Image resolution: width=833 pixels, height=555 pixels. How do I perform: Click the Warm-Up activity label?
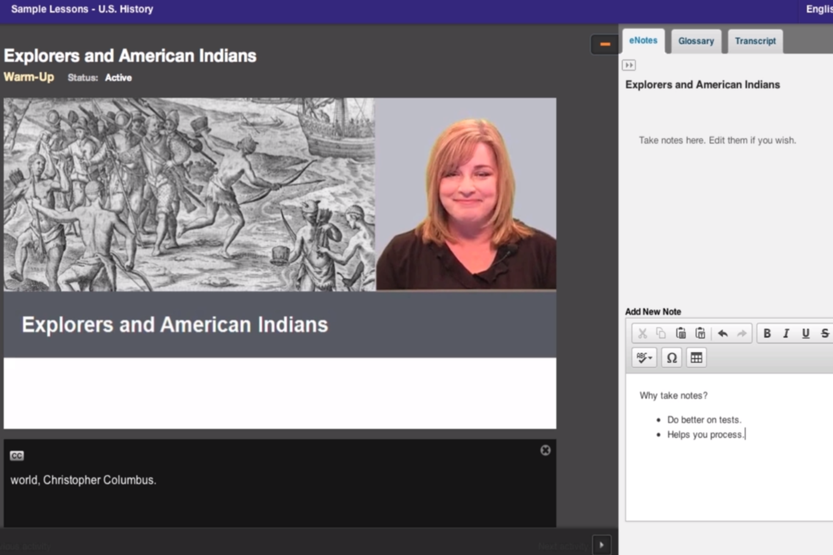[29, 77]
